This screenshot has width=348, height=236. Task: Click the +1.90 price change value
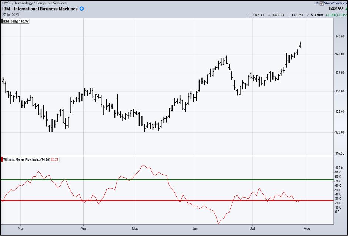point(330,15)
